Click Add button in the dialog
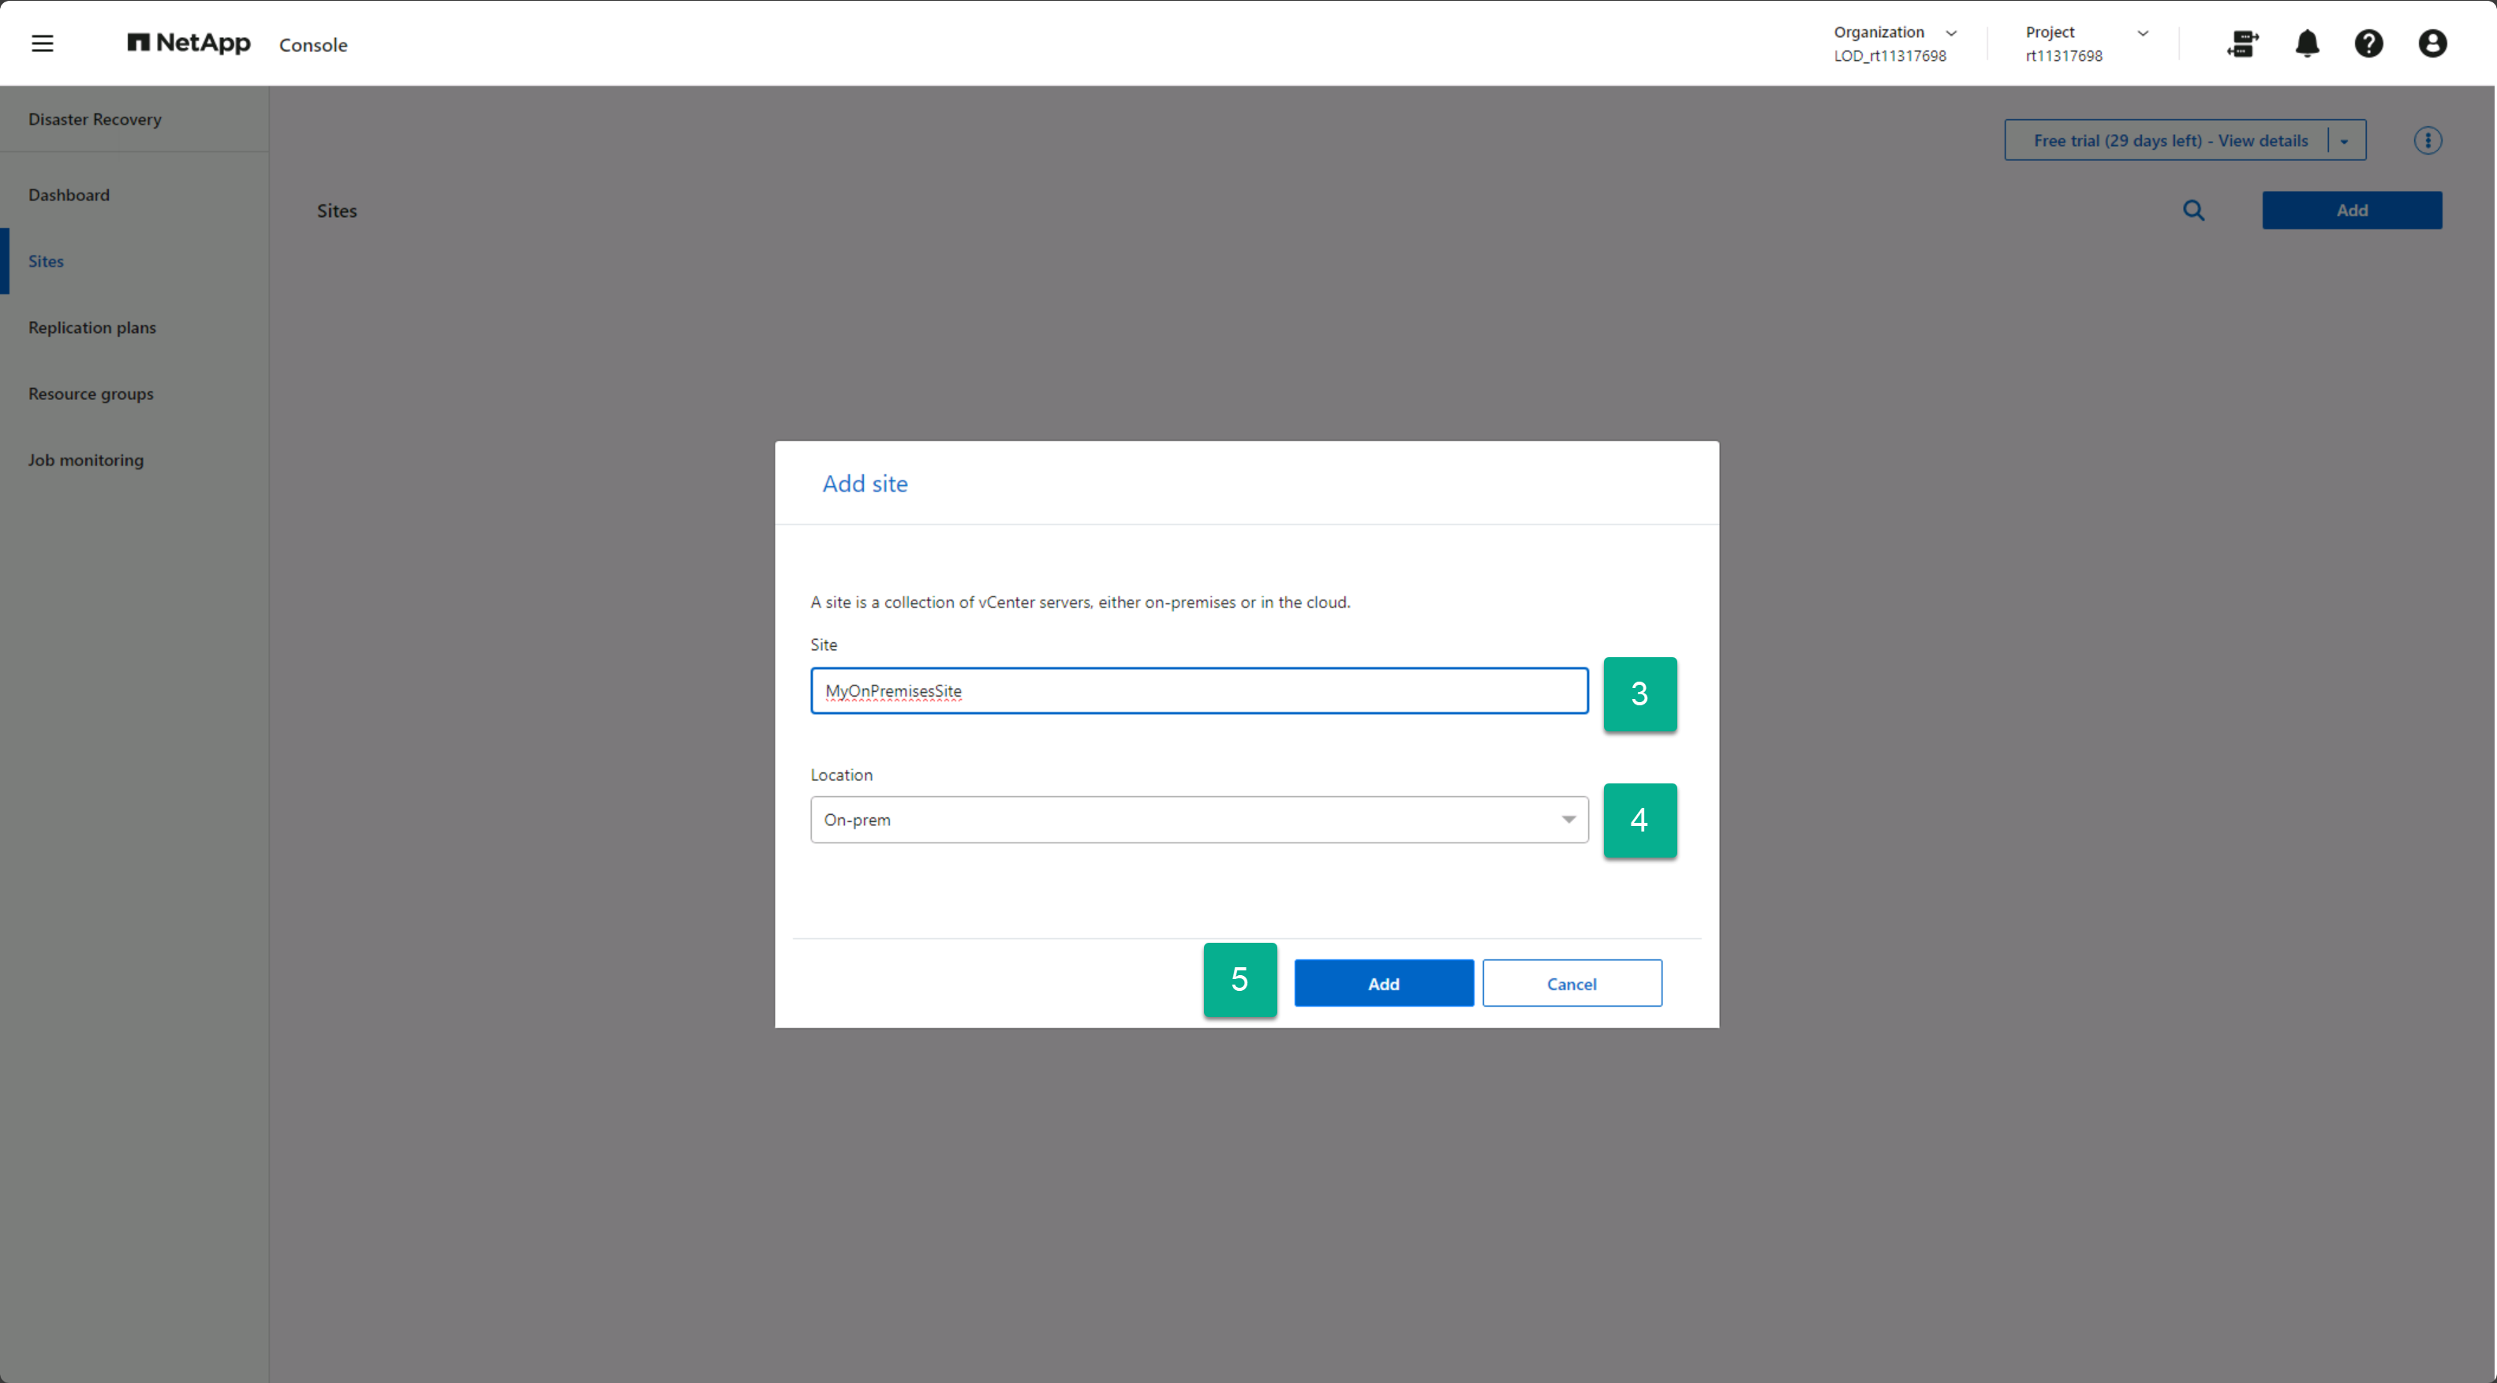2497x1383 pixels. click(x=1383, y=984)
